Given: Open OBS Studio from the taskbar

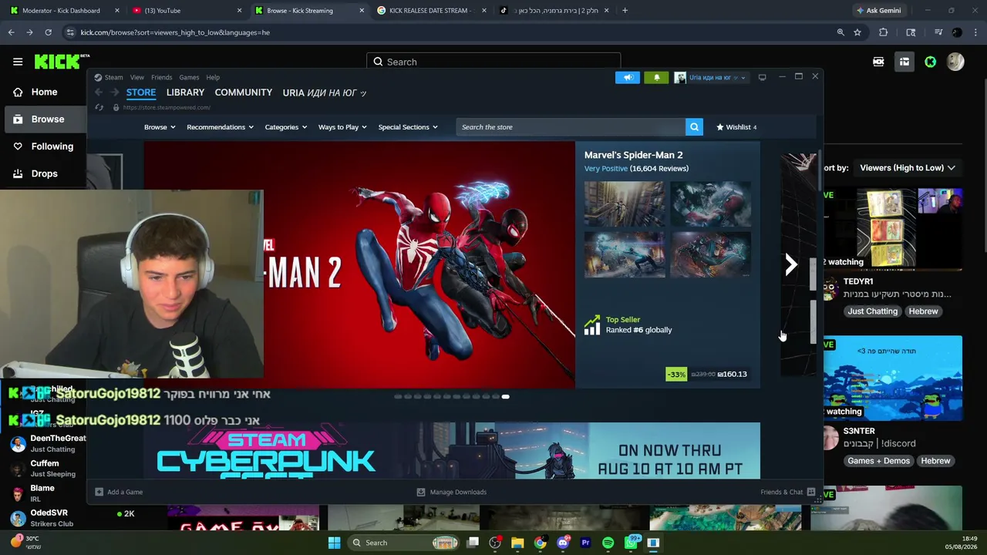Looking at the screenshot, I should (x=495, y=543).
